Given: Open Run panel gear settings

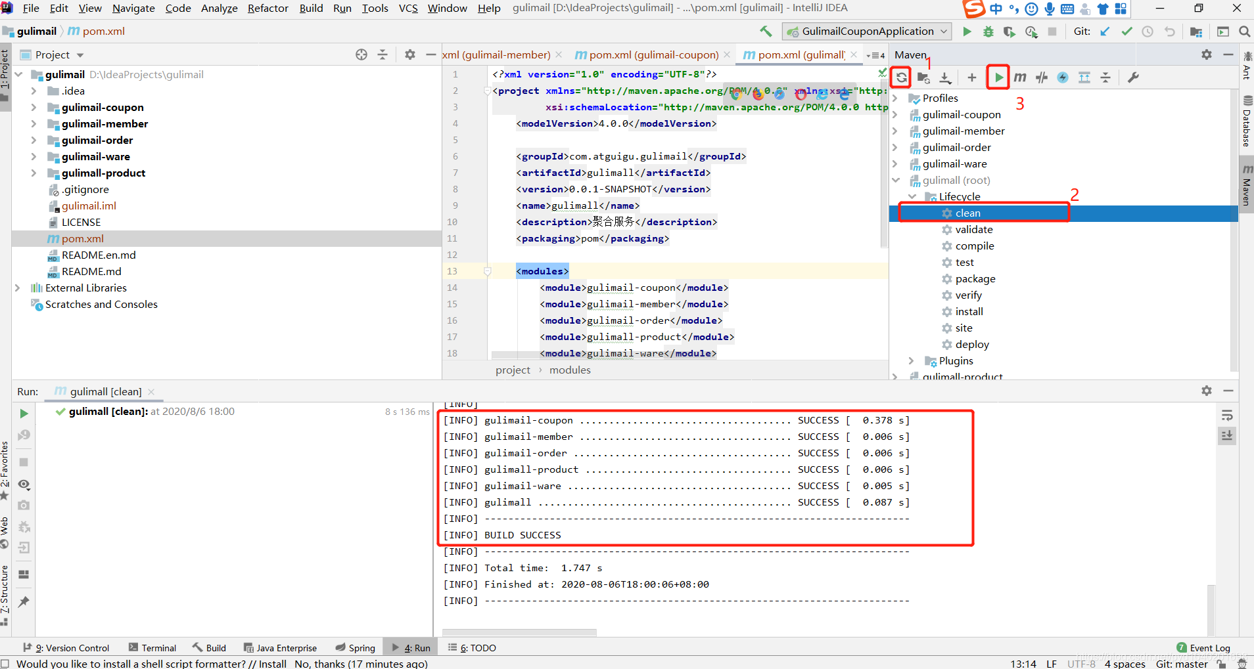Looking at the screenshot, I should click(1207, 391).
